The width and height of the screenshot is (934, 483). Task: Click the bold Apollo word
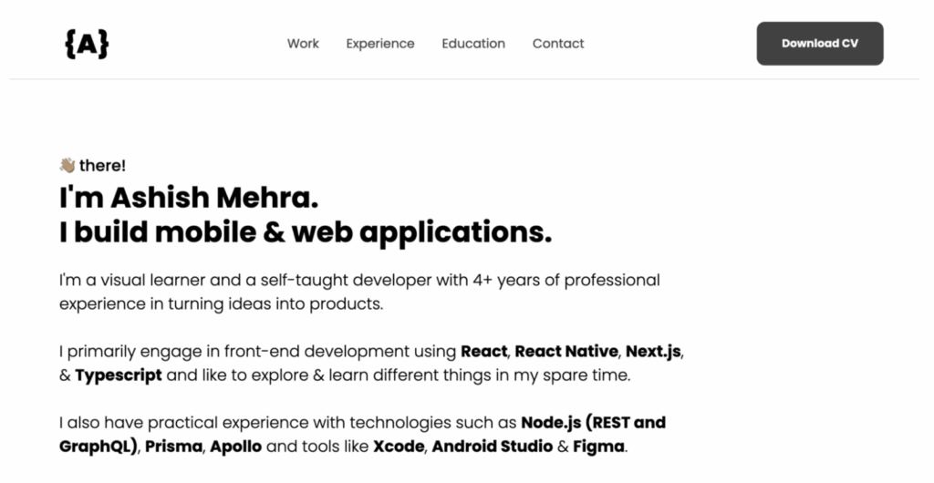pyautogui.click(x=235, y=447)
